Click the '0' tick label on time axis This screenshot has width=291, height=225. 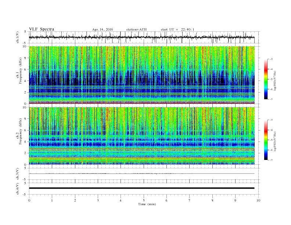29,200
